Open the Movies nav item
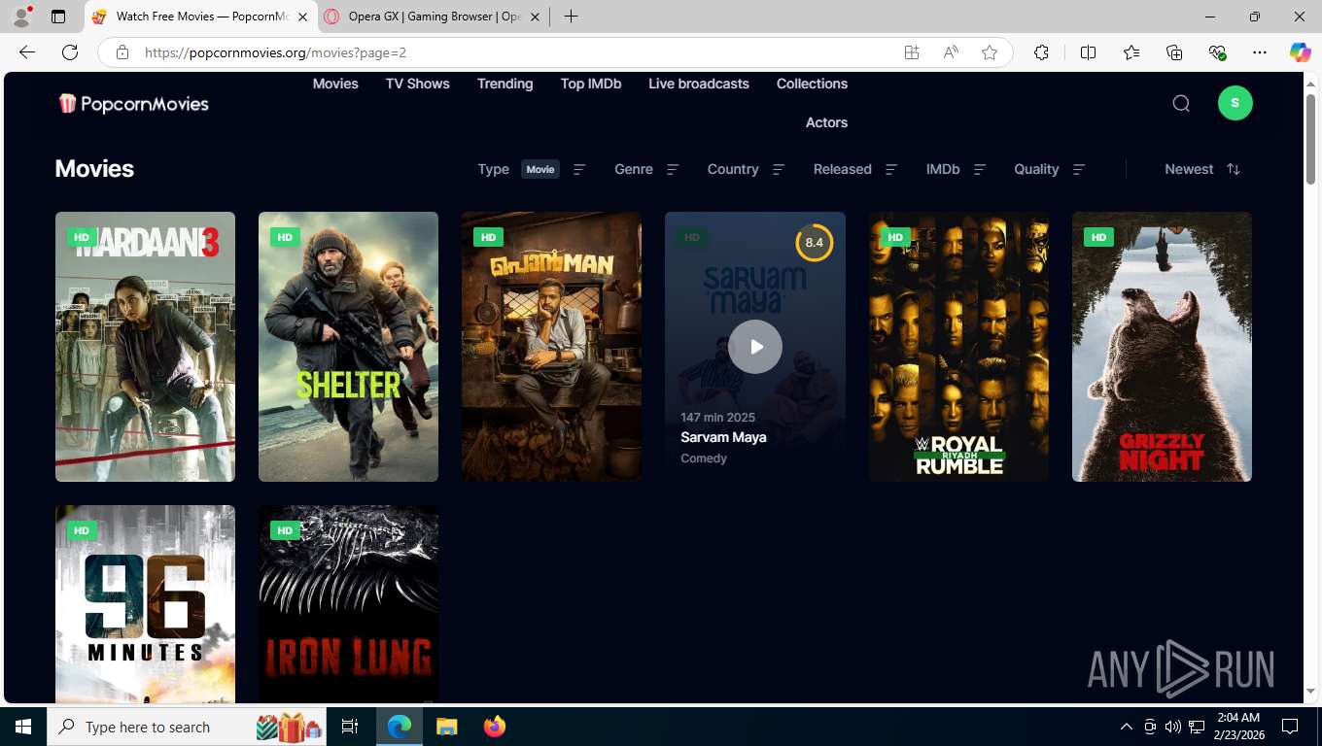 tap(335, 84)
